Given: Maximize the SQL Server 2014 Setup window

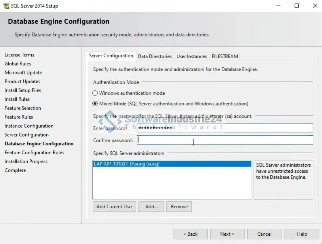Looking at the screenshot, I should coord(297,6).
